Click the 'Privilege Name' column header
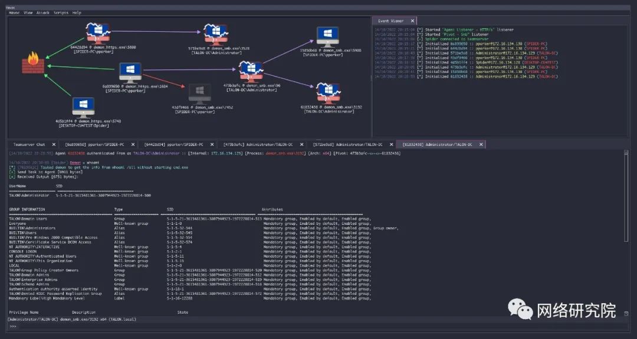 coord(24,313)
